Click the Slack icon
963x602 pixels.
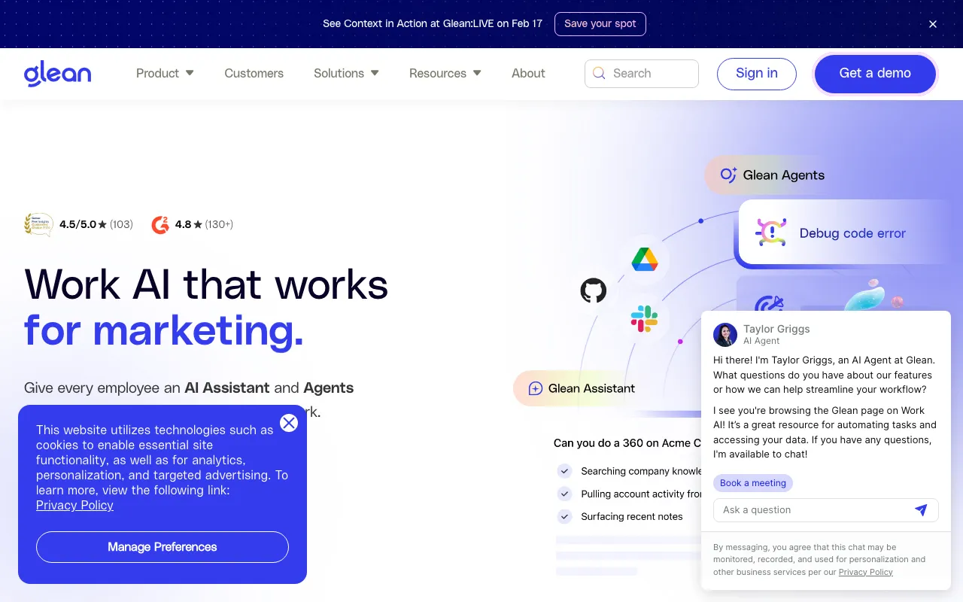click(x=644, y=319)
